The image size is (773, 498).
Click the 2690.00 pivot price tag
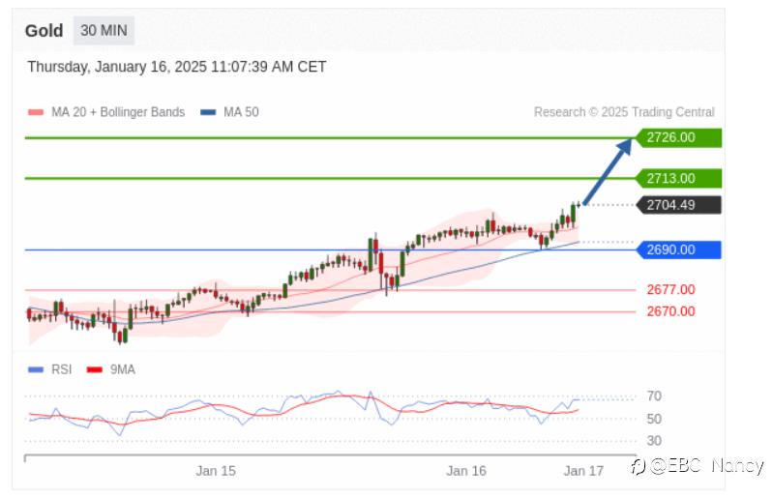678,249
